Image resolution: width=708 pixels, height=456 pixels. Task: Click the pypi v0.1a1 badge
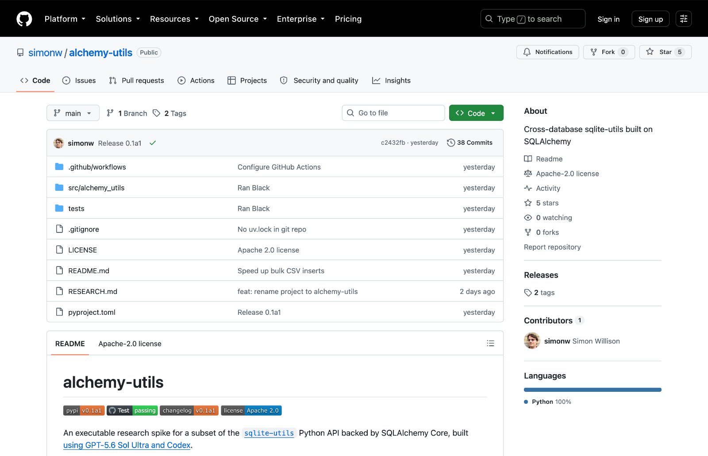[84, 410]
